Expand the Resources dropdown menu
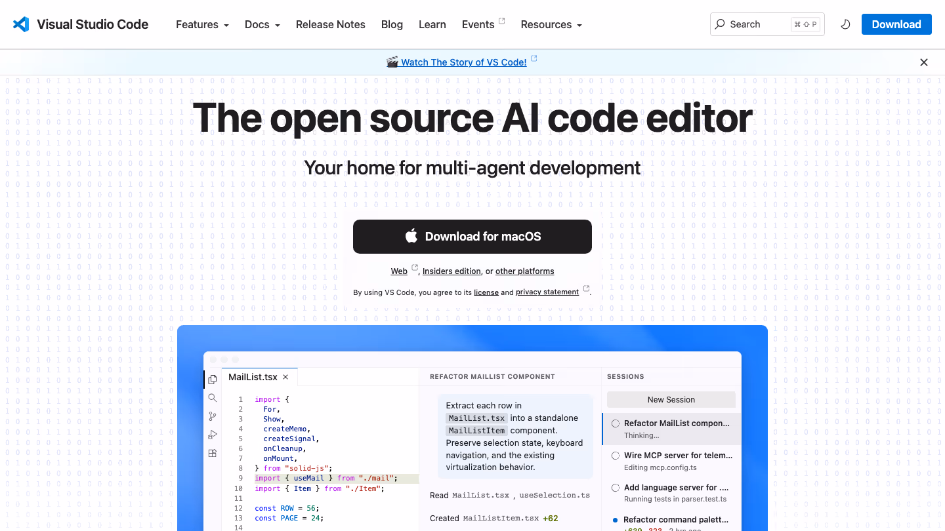Screen dimensions: 945x531 (551, 24)
